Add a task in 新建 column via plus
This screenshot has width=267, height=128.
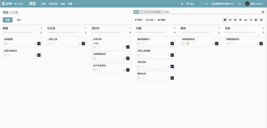[x=41, y=28]
